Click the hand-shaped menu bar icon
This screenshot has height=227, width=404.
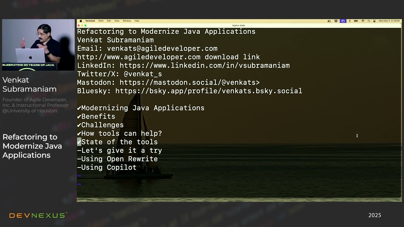tap(329, 21)
